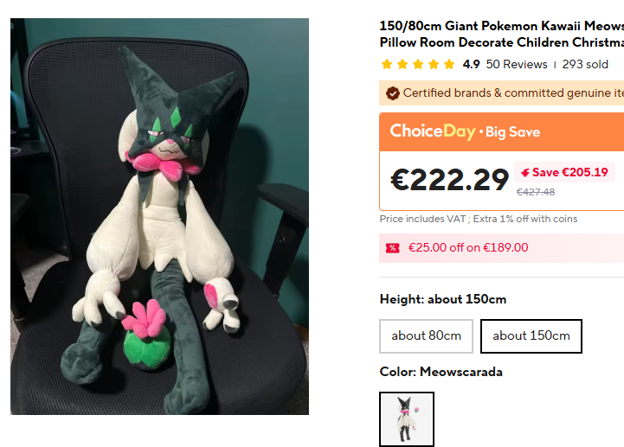Click the red Save price-drop arrow icon

click(525, 173)
